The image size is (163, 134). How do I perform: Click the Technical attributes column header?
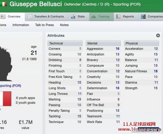tap(65, 43)
